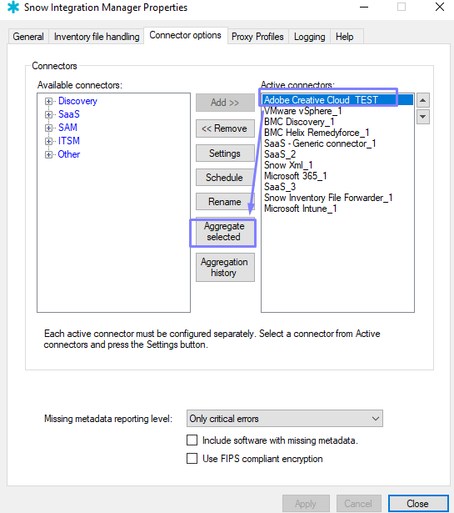Close window with title bar X

[x=440, y=7]
